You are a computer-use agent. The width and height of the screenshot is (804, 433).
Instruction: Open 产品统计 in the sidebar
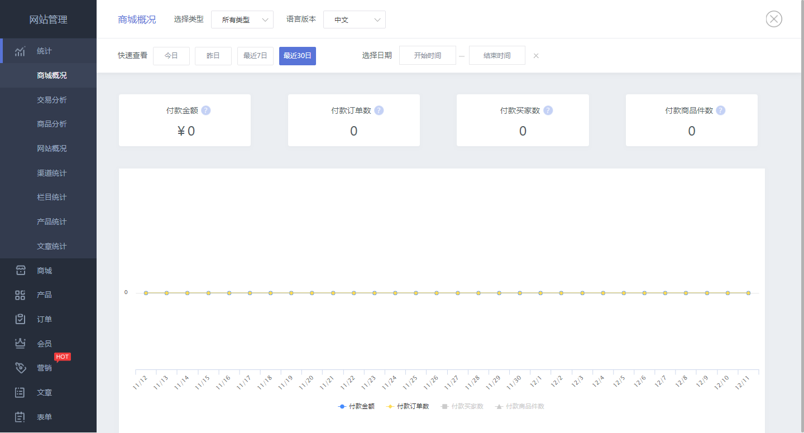click(x=48, y=222)
